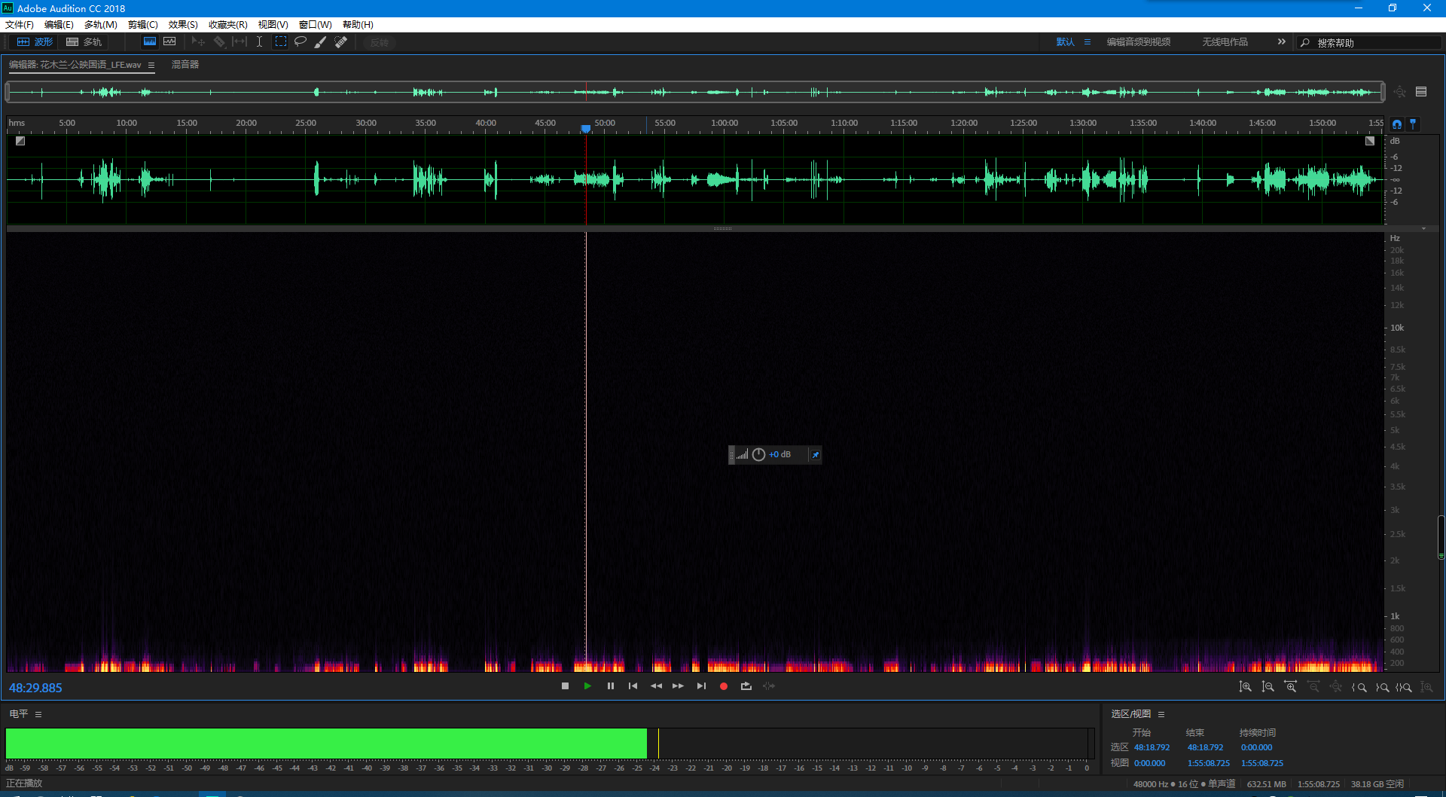Open the 效果(S) menu
Image resolution: width=1446 pixels, height=797 pixels.
(x=182, y=25)
